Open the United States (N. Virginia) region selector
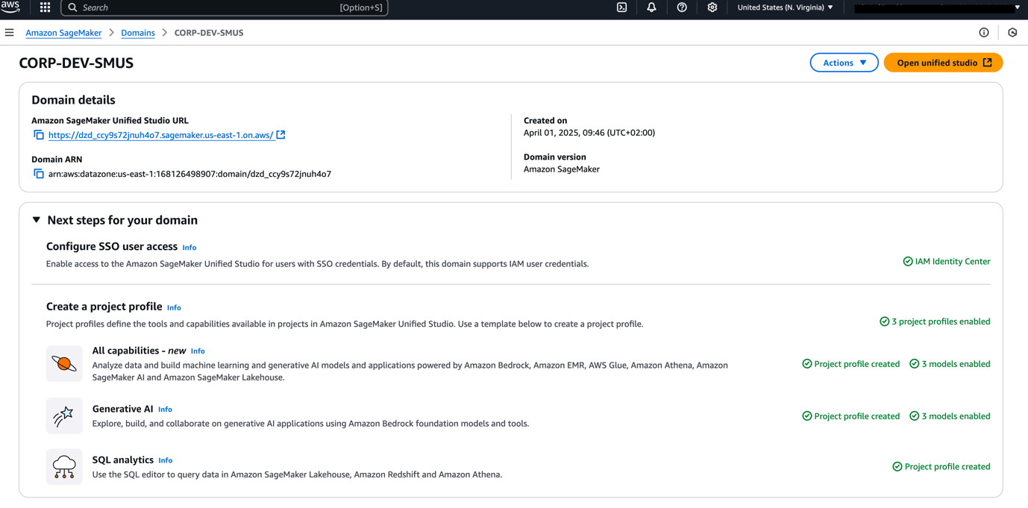The height and width of the screenshot is (508, 1028). (x=784, y=7)
